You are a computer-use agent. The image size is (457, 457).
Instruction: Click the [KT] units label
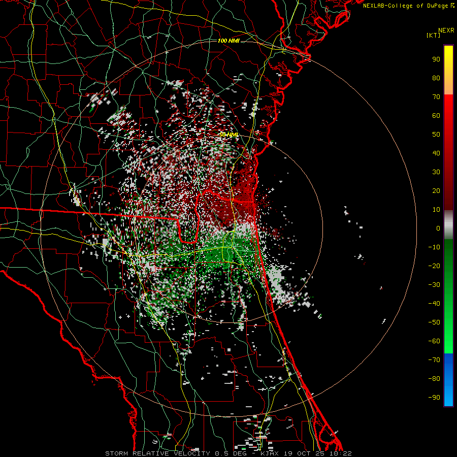point(433,35)
